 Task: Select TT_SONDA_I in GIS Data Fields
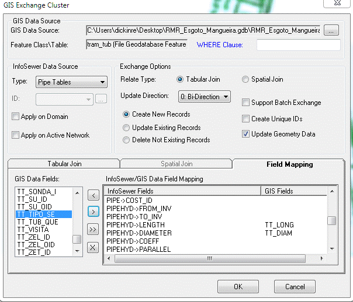44,192
